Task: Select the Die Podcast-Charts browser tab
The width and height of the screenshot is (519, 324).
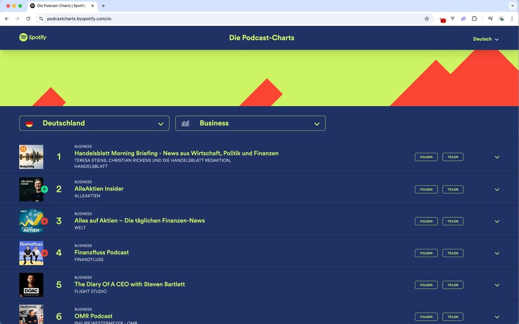Action: [62, 6]
